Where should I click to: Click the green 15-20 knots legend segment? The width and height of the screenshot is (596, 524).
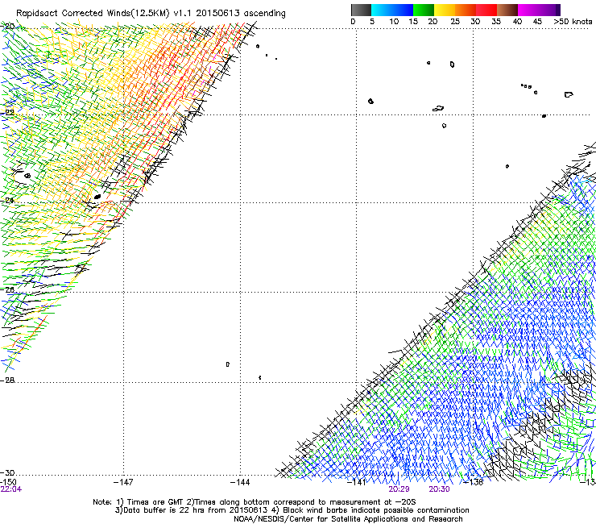(424, 10)
